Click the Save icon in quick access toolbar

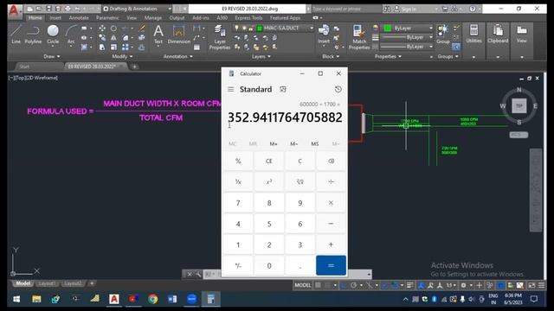coord(48,9)
